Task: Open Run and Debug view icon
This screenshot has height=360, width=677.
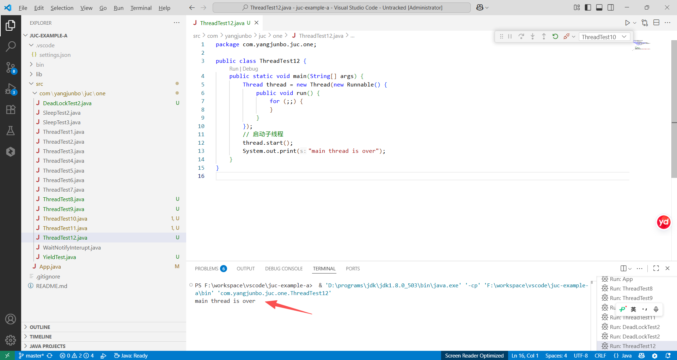Action: tap(11, 89)
